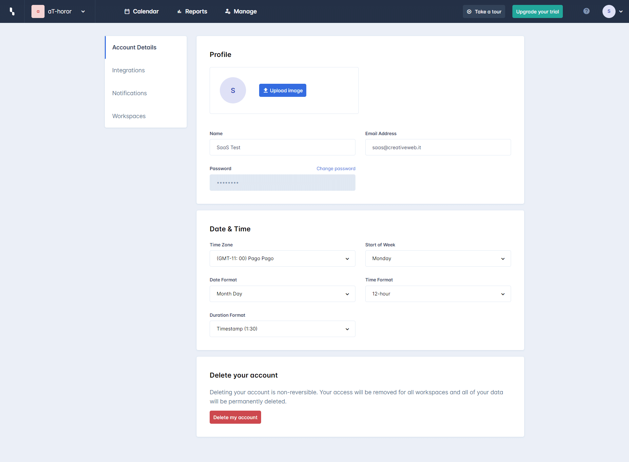Click the Notifications sidebar tab

[x=129, y=93]
